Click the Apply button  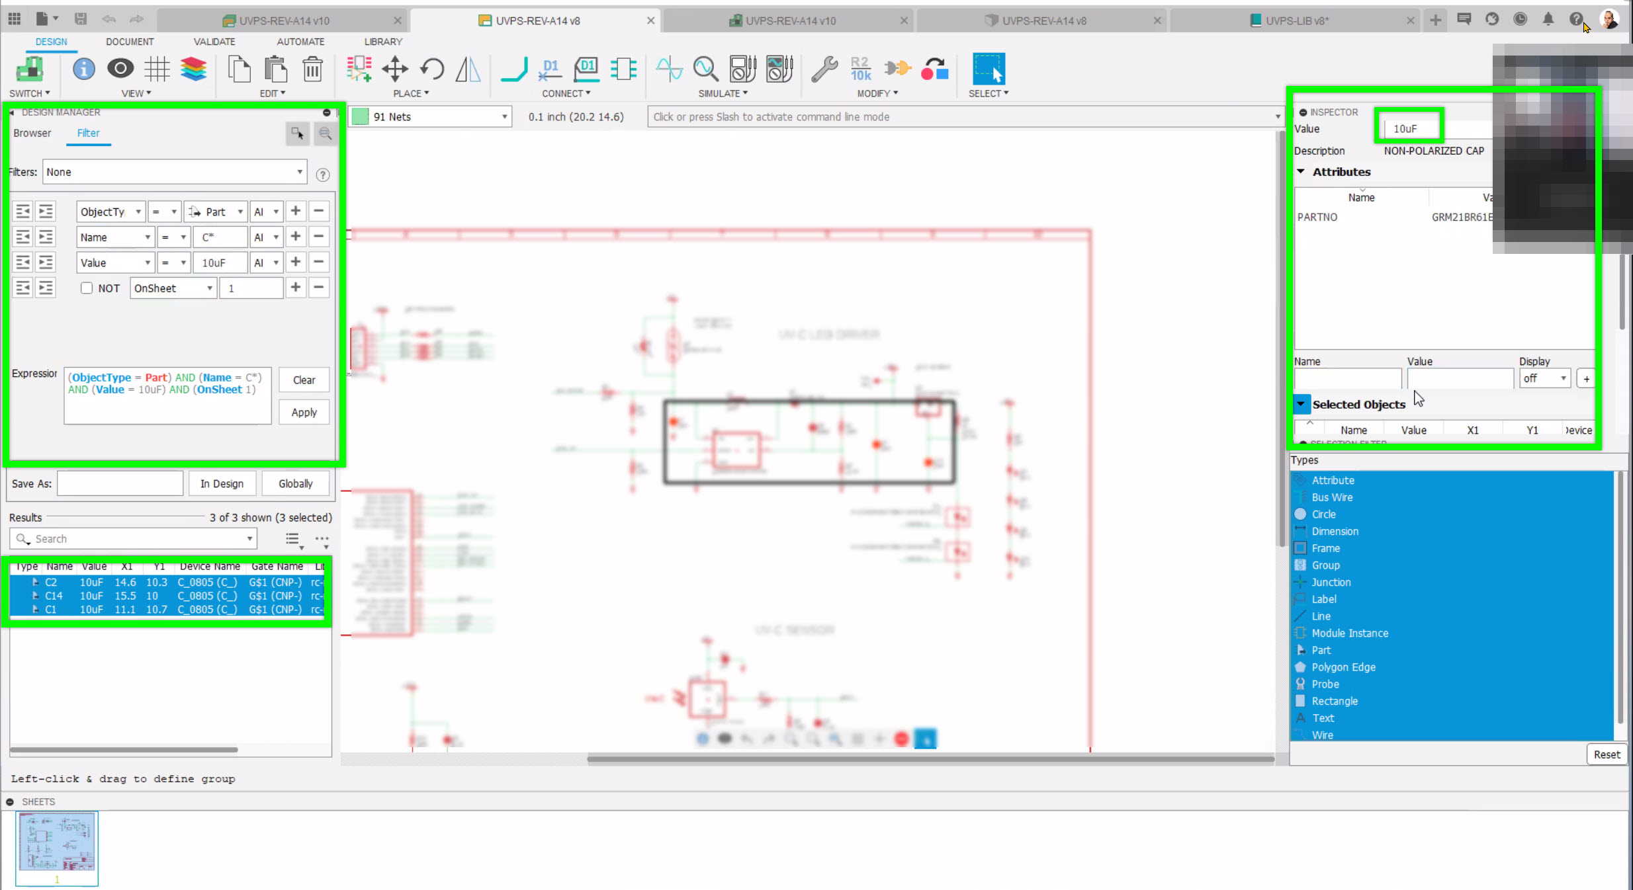click(304, 413)
